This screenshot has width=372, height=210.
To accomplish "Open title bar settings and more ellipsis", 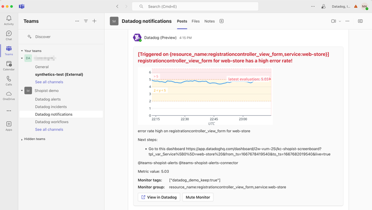I will [x=313, y=6].
